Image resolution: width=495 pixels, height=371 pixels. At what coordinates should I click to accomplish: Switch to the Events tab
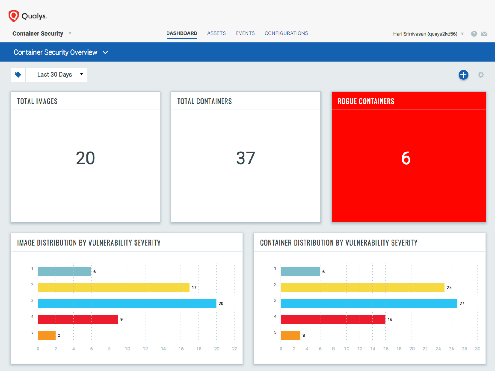245,33
